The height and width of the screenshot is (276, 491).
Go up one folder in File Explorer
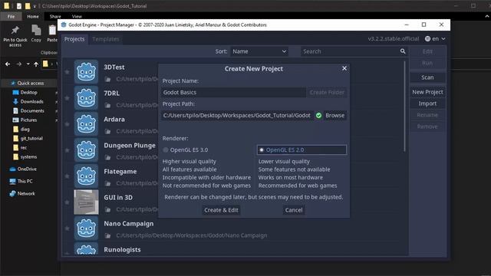(x=36, y=64)
